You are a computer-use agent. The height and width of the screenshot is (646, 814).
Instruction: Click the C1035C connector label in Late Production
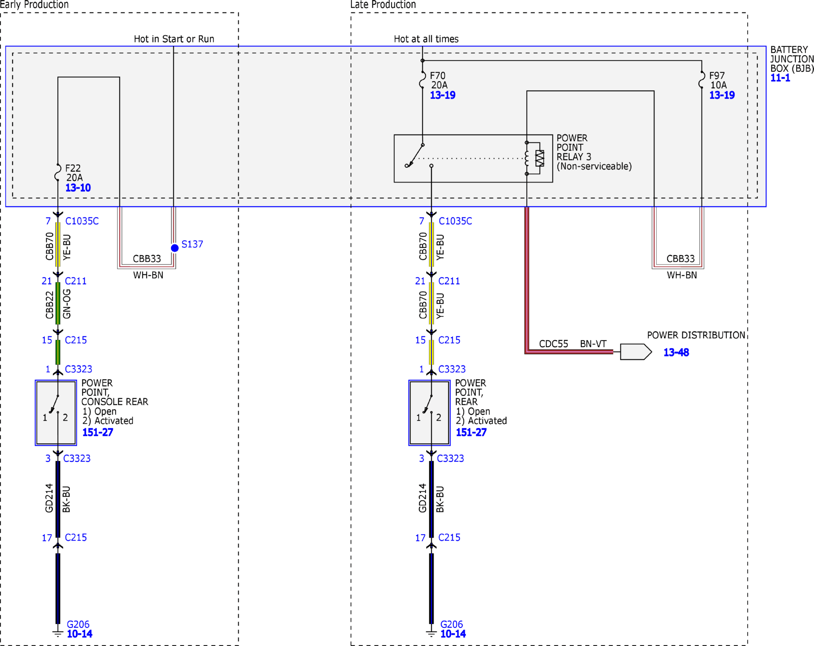[455, 221]
